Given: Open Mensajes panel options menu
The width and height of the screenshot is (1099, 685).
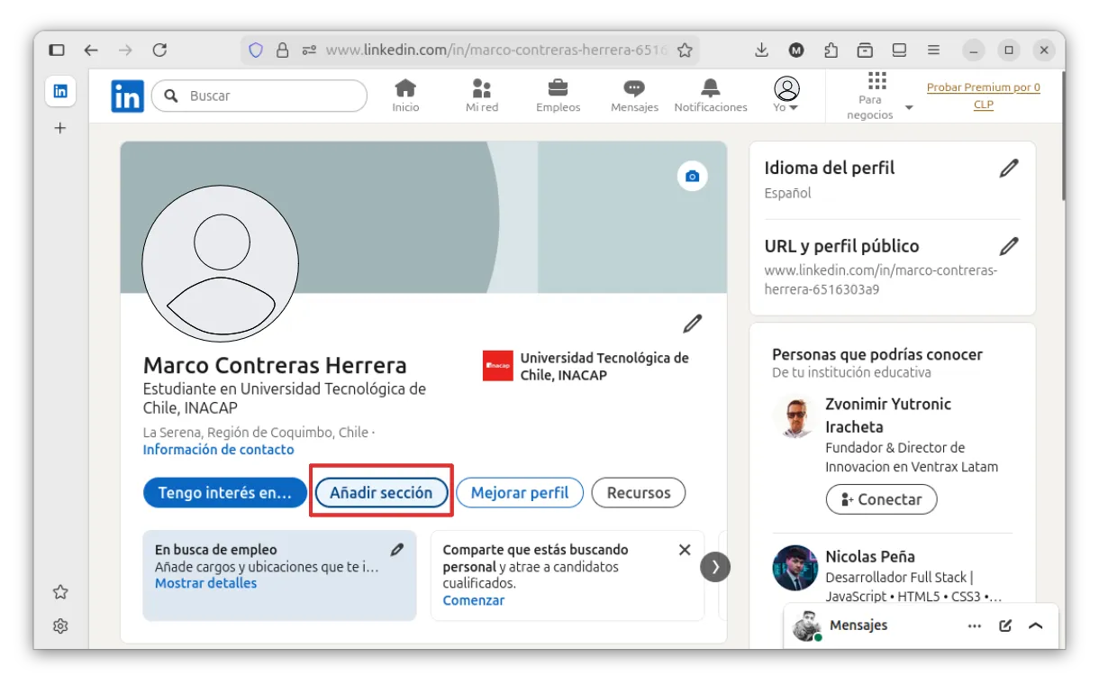Looking at the screenshot, I should click(x=975, y=626).
